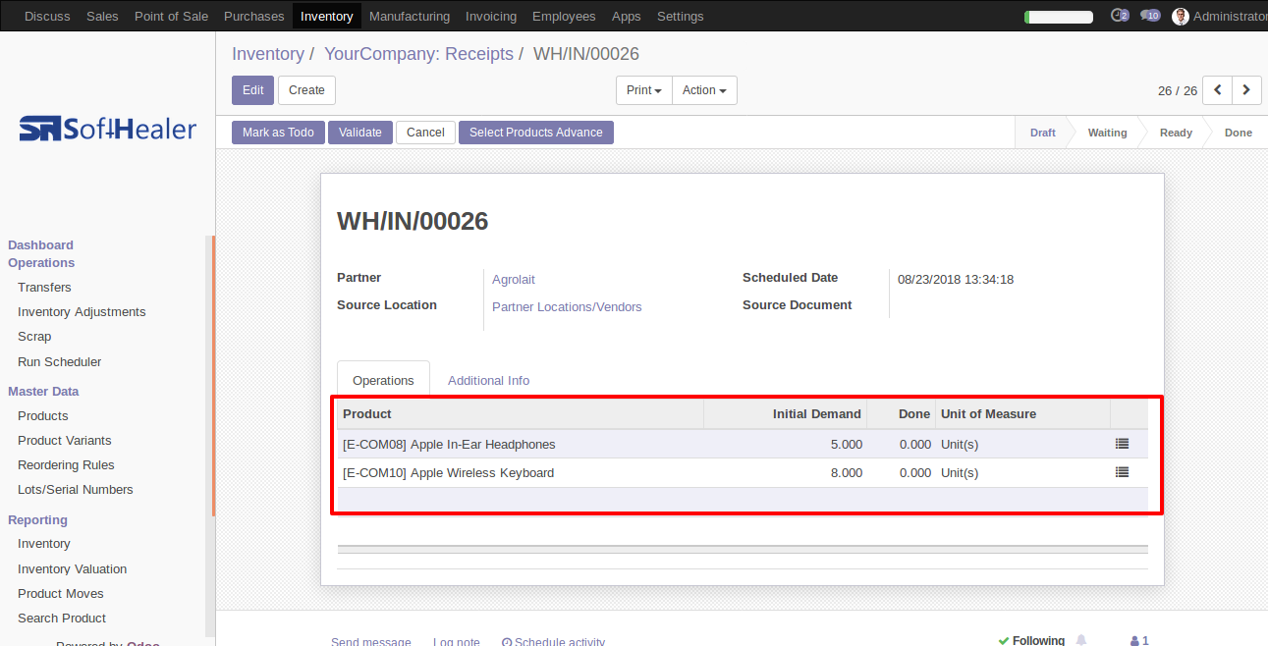1268x646 pixels.
Task: Open Product Variants in sidebar
Action: [65, 441]
